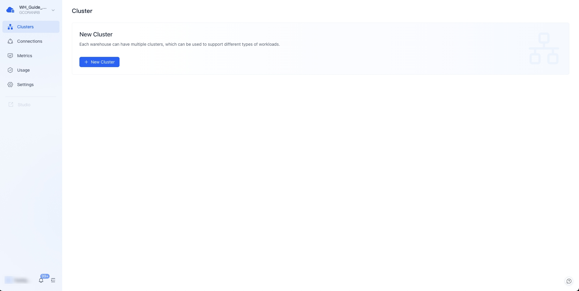Viewport: 579px width, 291px height.
Task: Select the Connections menu label
Action: (x=30, y=41)
